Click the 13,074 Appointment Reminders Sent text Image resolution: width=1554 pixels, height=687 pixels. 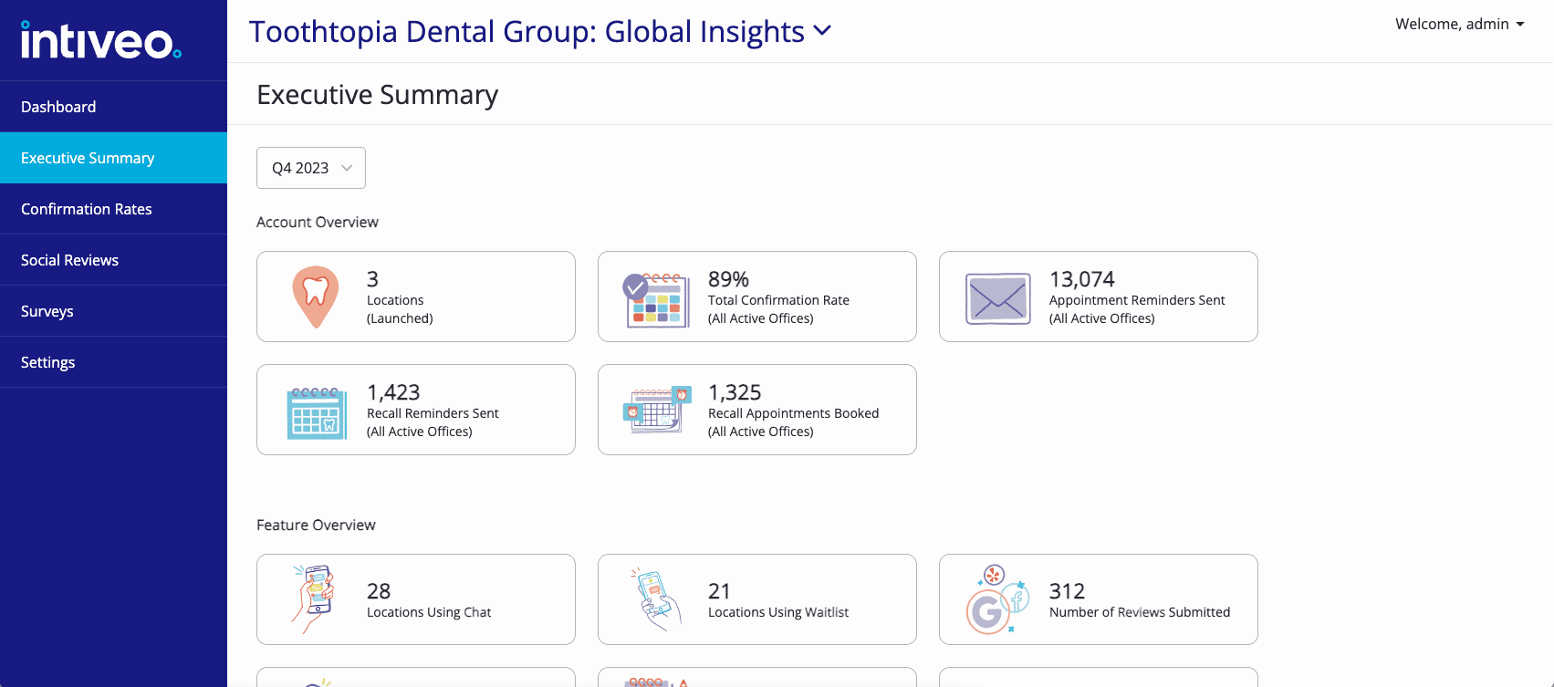[x=1137, y=298]
